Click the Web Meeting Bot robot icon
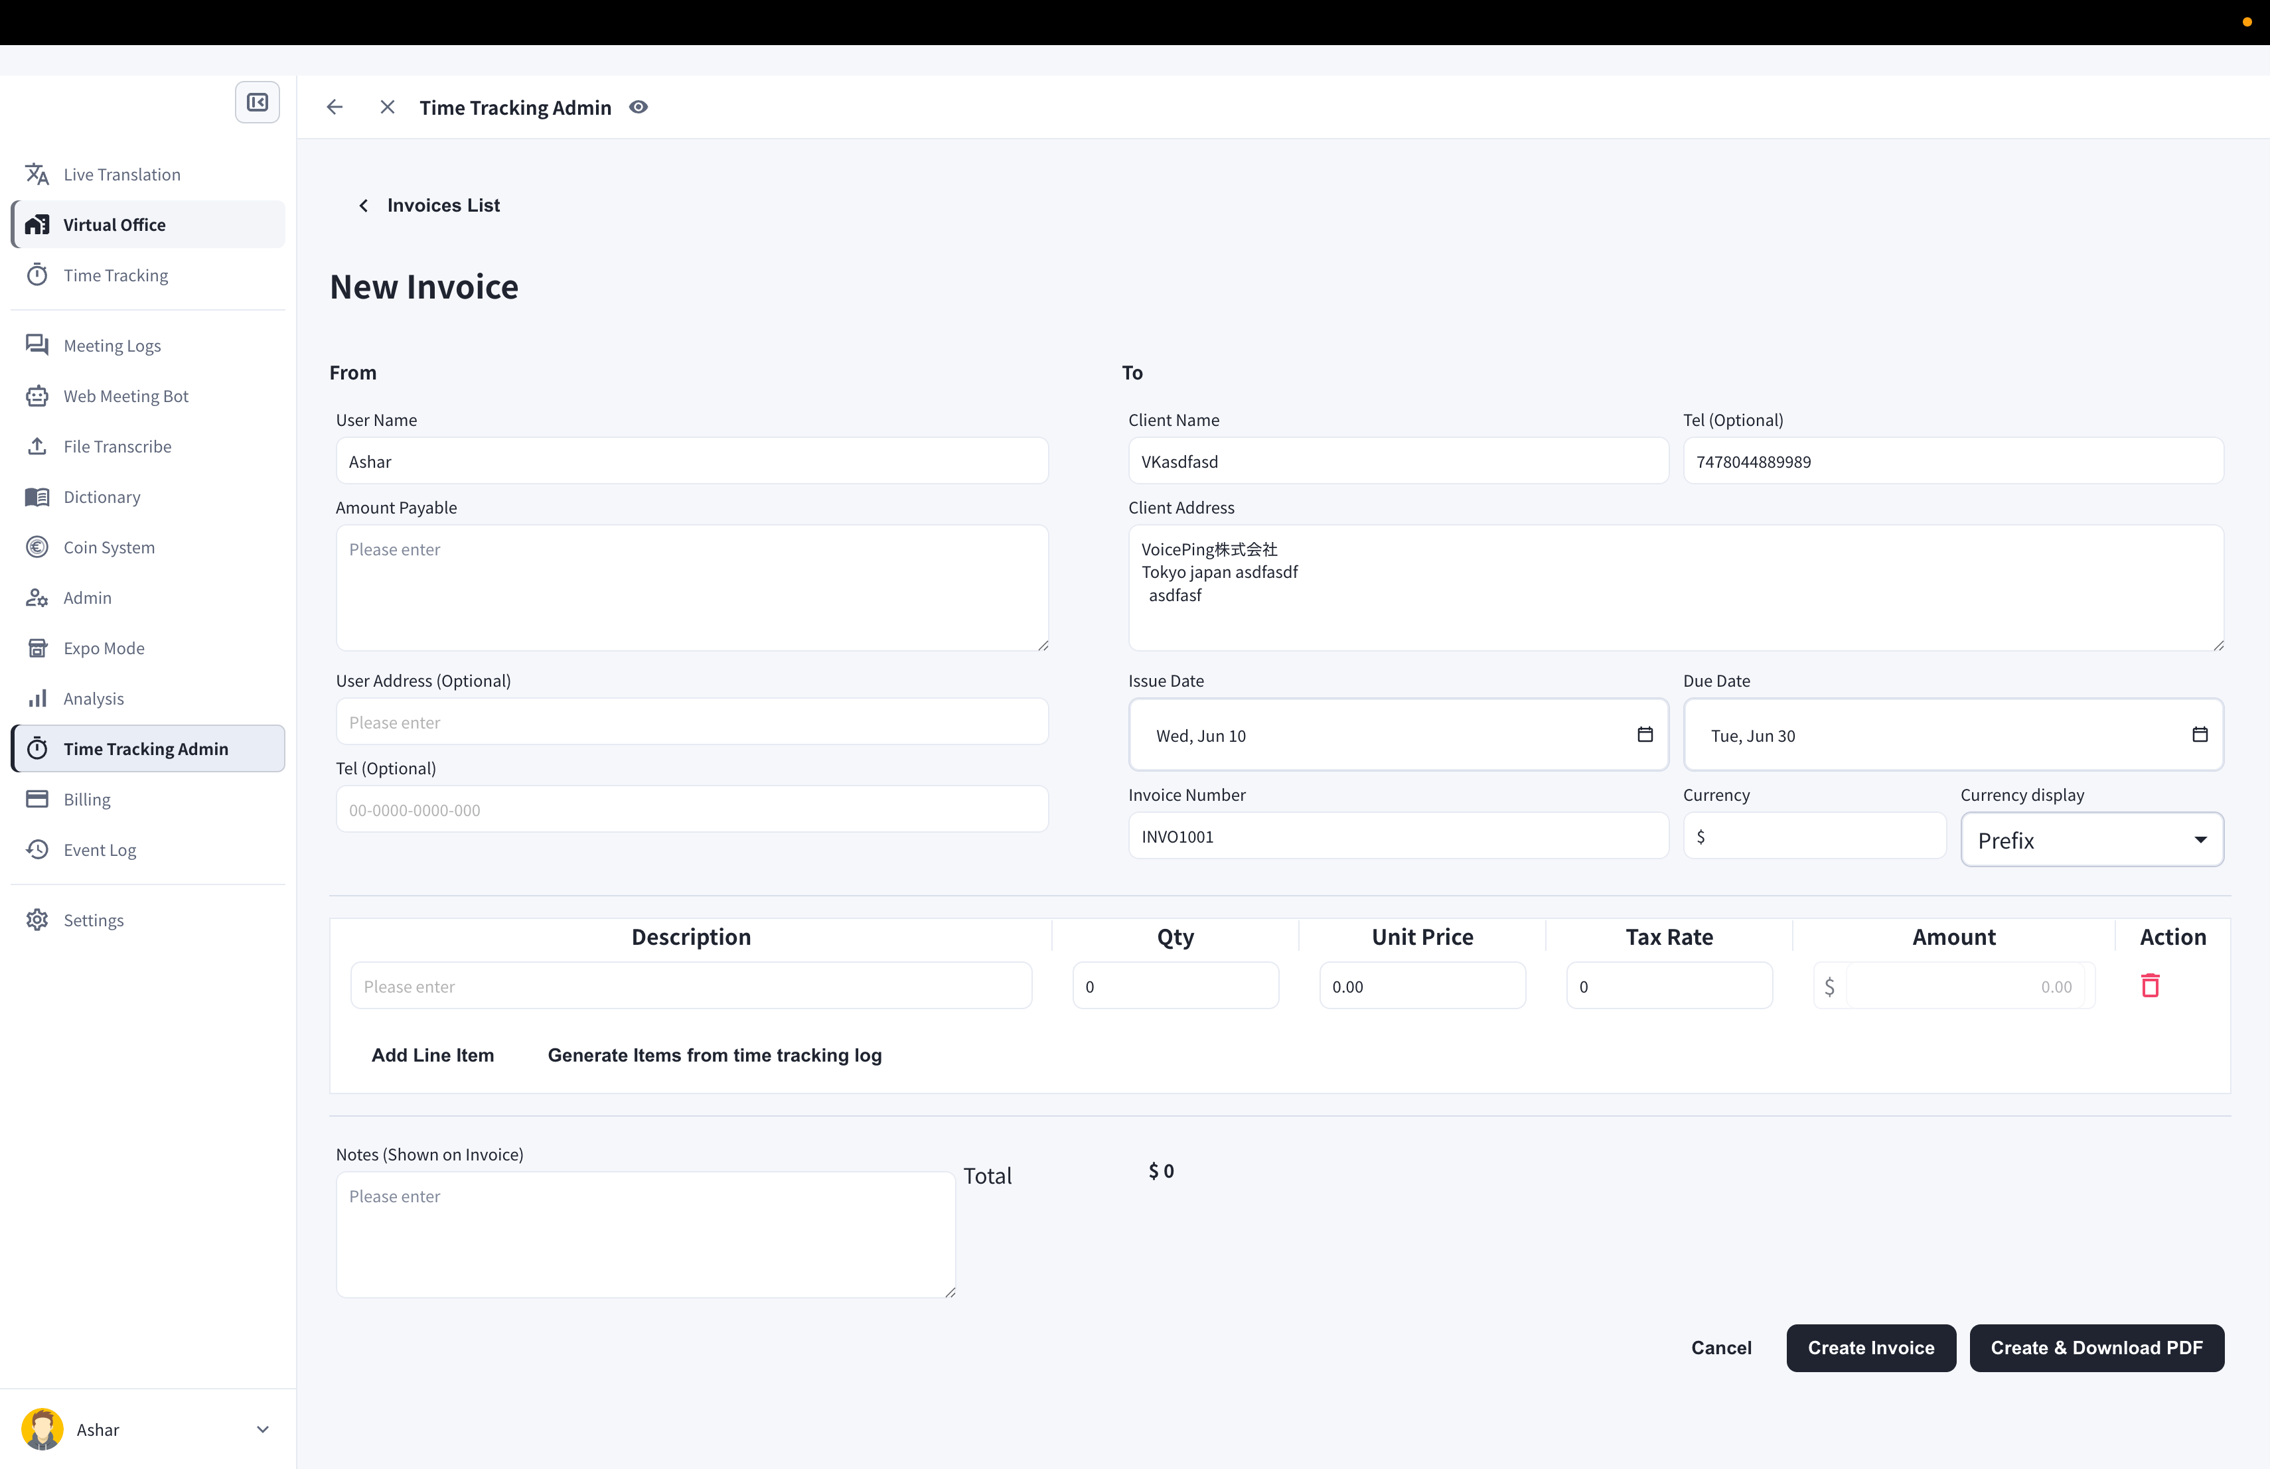The image size is (2270, 1469). point(37,395)
